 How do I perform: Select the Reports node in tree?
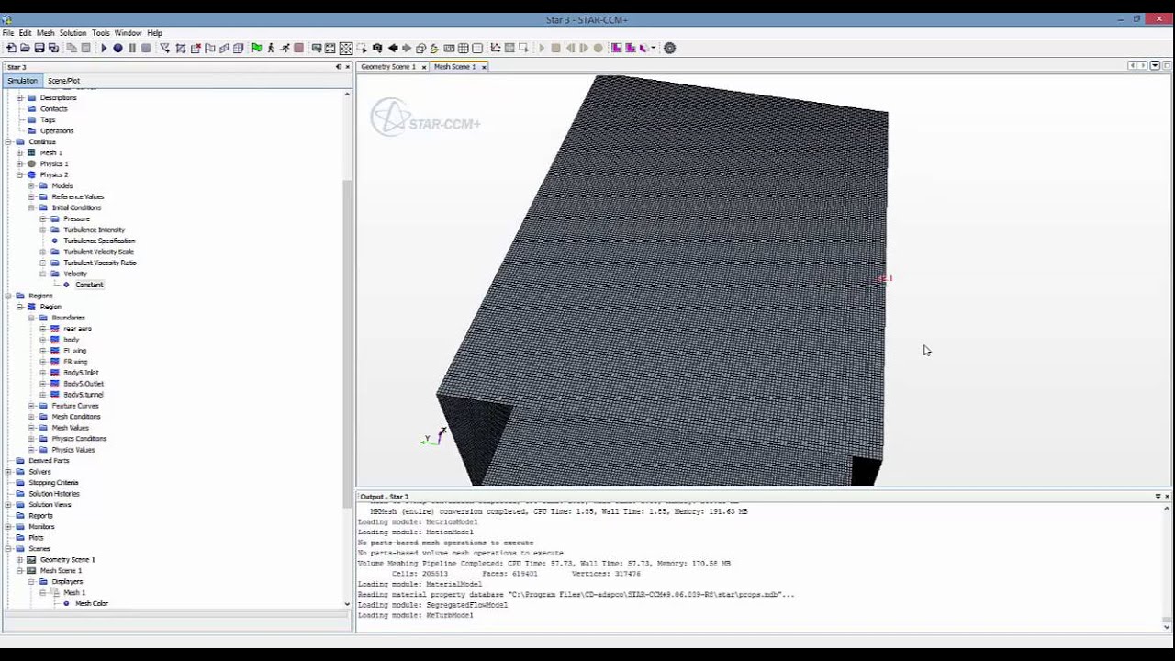coord(40,516)
